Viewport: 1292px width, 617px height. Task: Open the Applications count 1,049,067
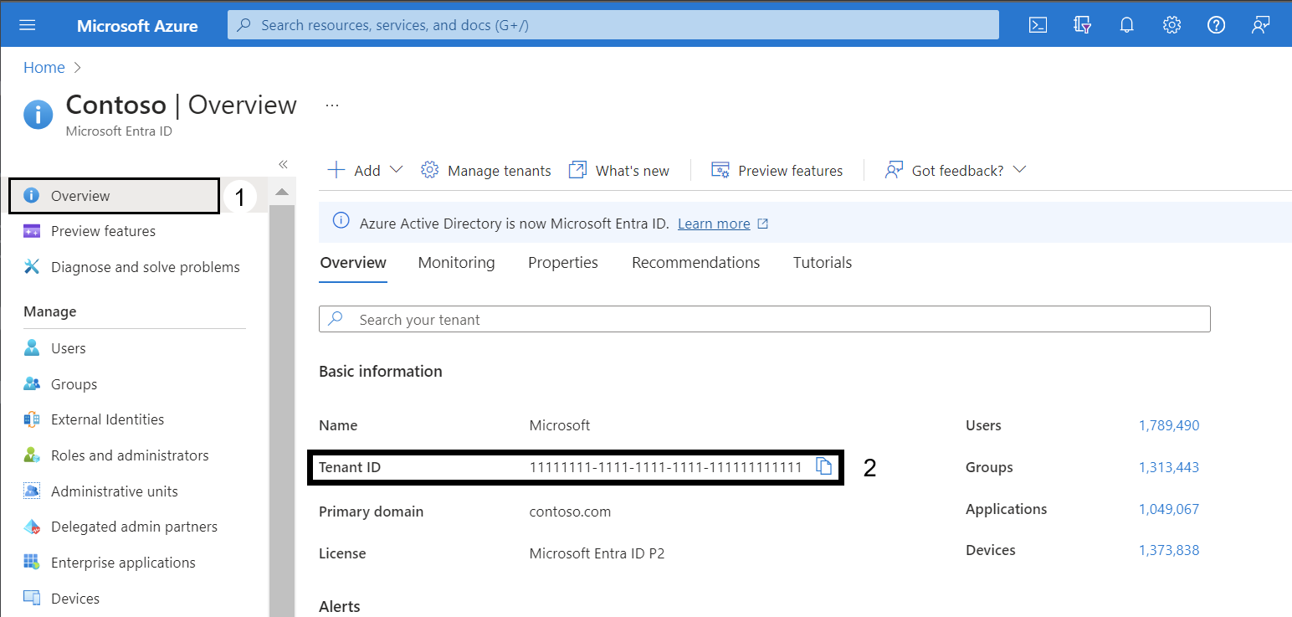1169,509
